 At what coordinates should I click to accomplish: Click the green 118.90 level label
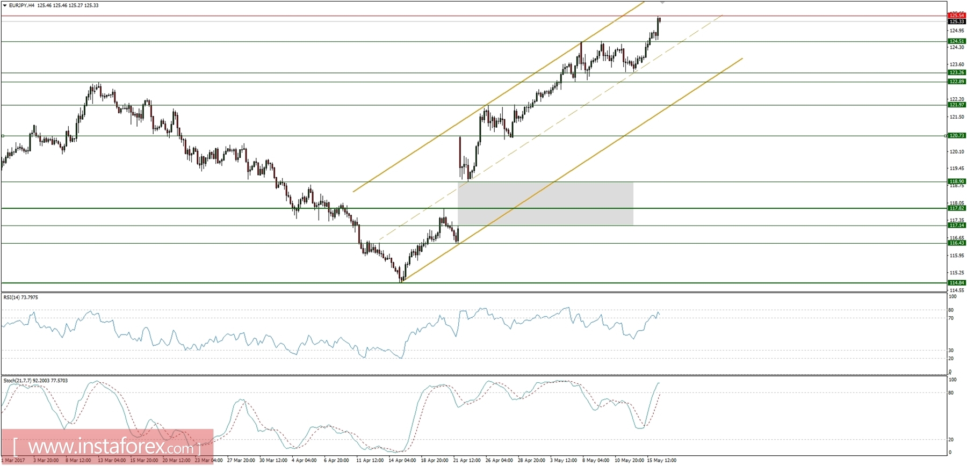pos(957,181)
